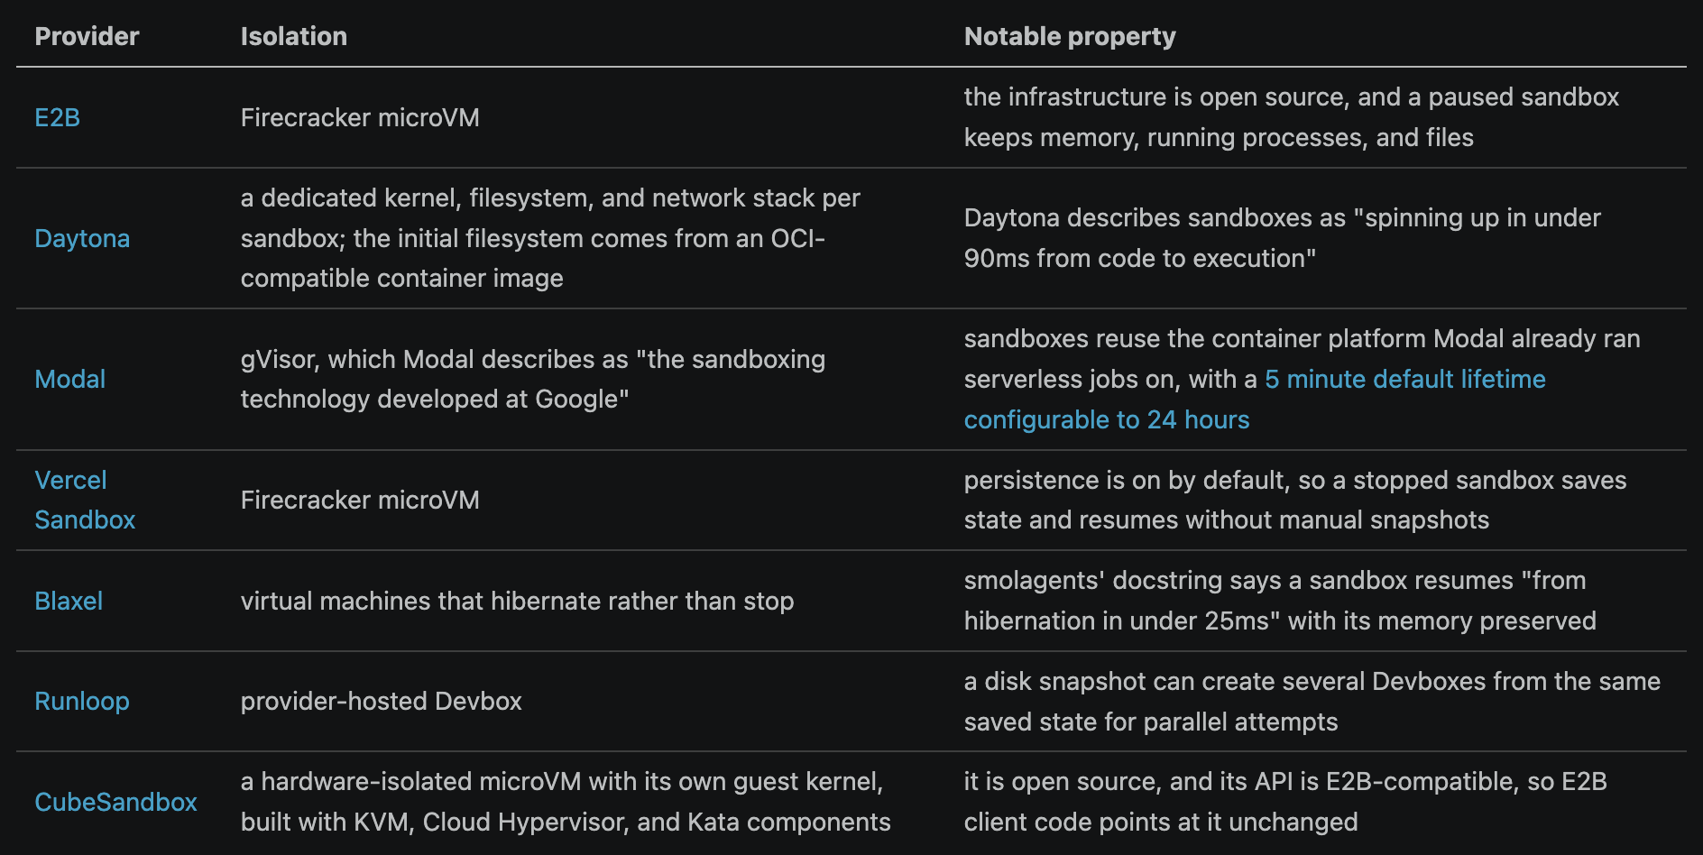Click the Runloop provider link

(x=82, y=701)
